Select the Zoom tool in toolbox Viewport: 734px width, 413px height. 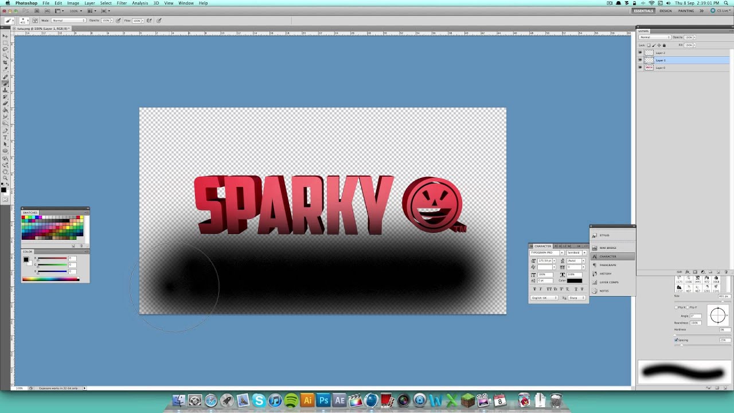pyautogui.click(x=5, y=177)
